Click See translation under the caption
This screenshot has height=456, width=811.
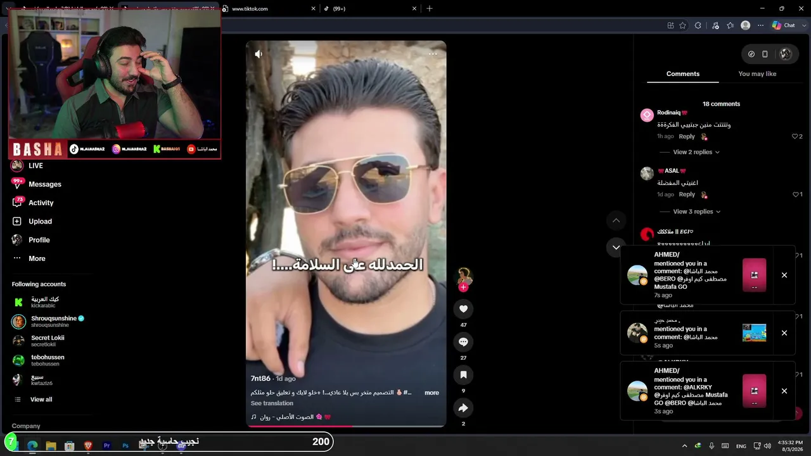point(272,403)
